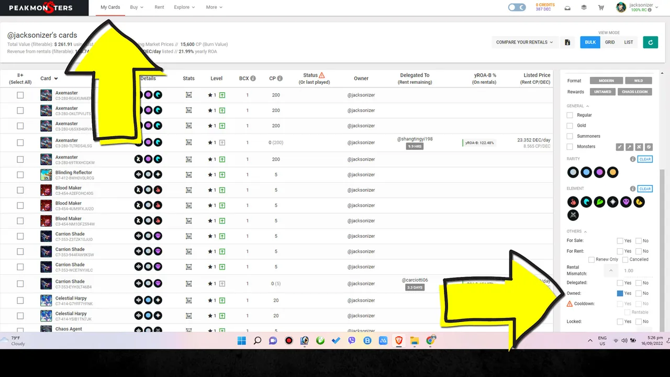Check For Sale Yes checkbox
Screen dimensions: 670x377
click(620, 241)
